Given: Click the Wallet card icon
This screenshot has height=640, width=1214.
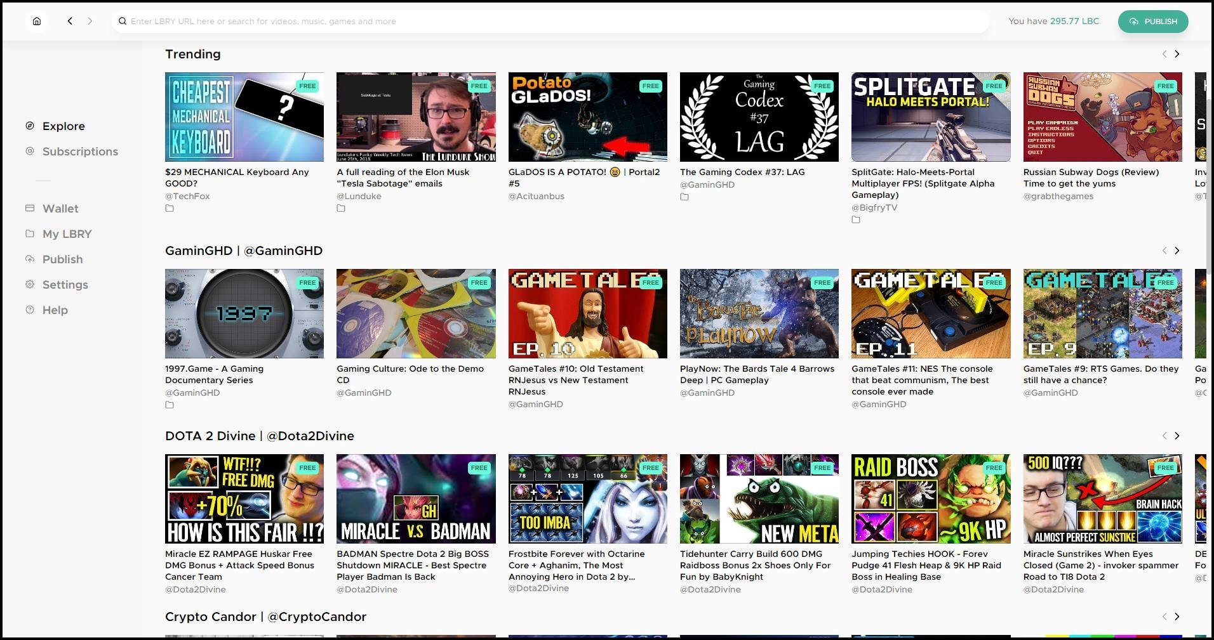Looking at the screenshot, I should tap(30, 208).
